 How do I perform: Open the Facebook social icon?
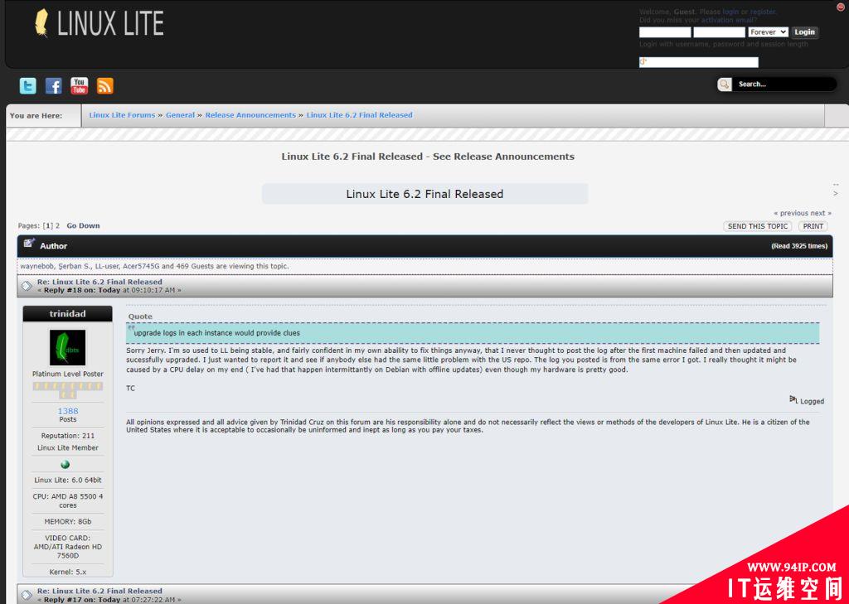(54, 86)
